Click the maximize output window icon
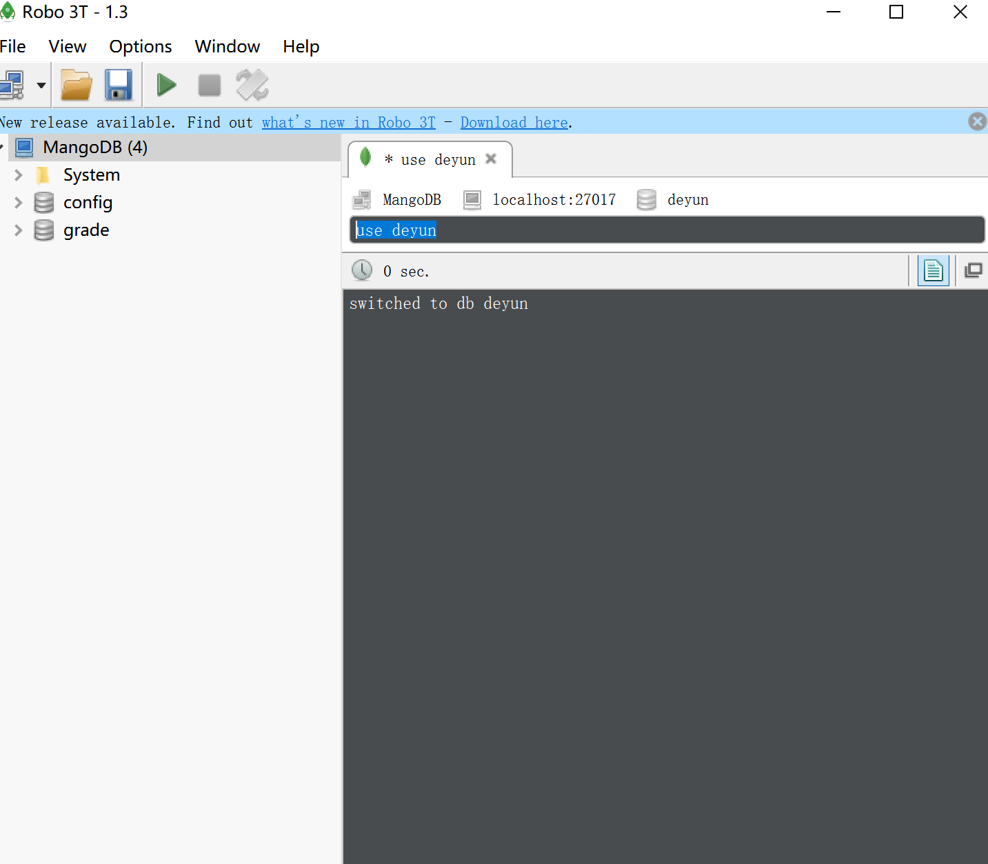The image size is (988, 864). pyautogui.click(x=974, y=270)
